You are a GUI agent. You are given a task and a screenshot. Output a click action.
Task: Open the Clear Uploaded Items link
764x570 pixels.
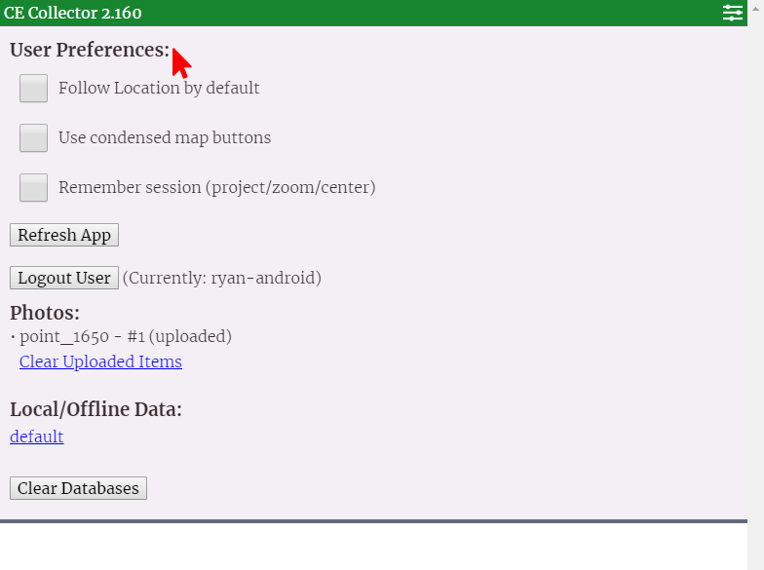click(x=100, y=361)
